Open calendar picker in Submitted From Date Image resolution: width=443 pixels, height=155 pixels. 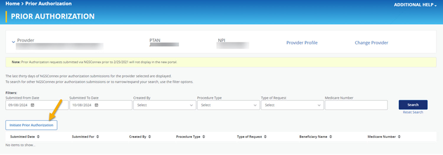coord(33,105)
